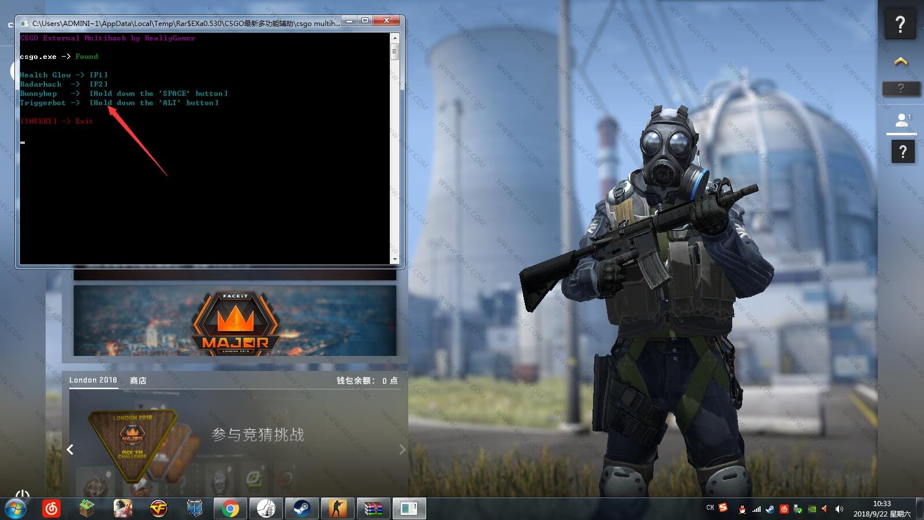
Task: Open the CrossFire taskbar icon
Action: pyautogui.click(x=159, y=508)
